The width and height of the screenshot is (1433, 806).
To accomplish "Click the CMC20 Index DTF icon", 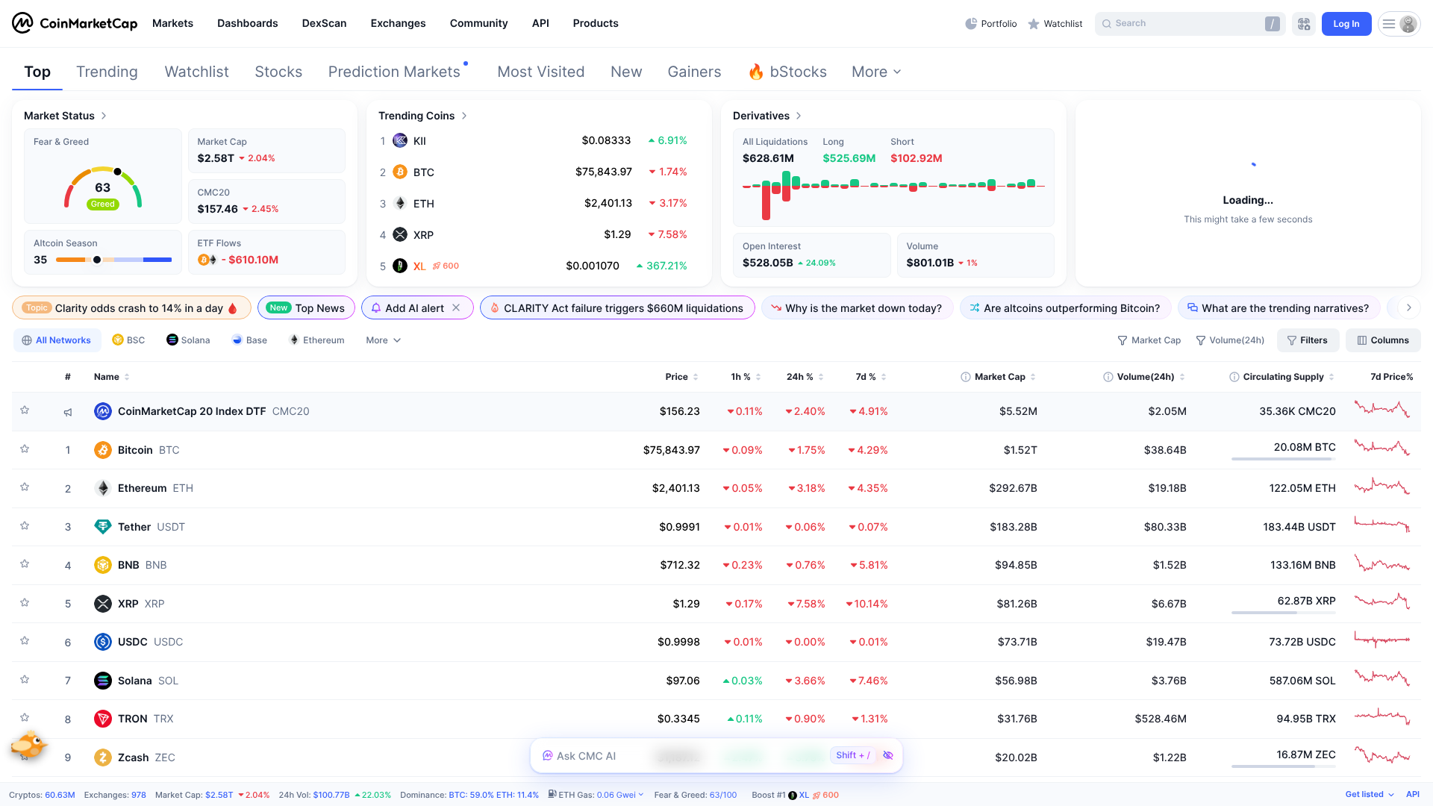I will tap(103, 411).
